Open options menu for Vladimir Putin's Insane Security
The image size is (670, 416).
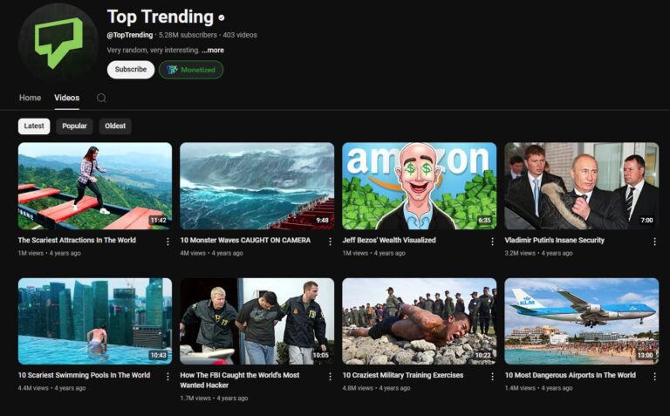654,242
